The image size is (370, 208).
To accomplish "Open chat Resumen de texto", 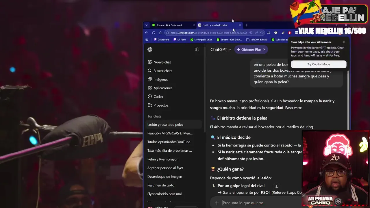I will pyautogui.click(x=173, y=185).
